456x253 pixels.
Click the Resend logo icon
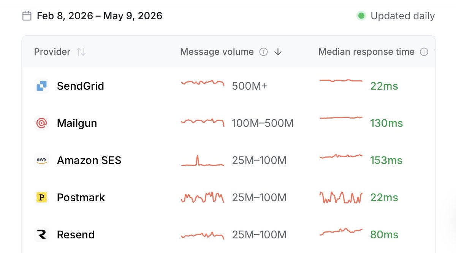(x=41, y=234)
